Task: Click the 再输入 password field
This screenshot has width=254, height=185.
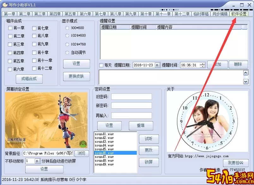Action: (131, 116)
